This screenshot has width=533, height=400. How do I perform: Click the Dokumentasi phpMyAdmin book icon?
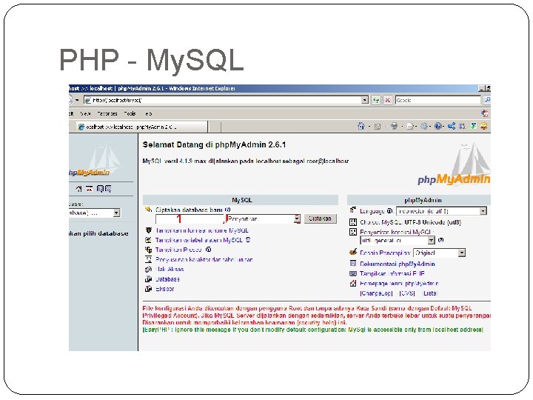pyautogui.click(x=353, y=264)
